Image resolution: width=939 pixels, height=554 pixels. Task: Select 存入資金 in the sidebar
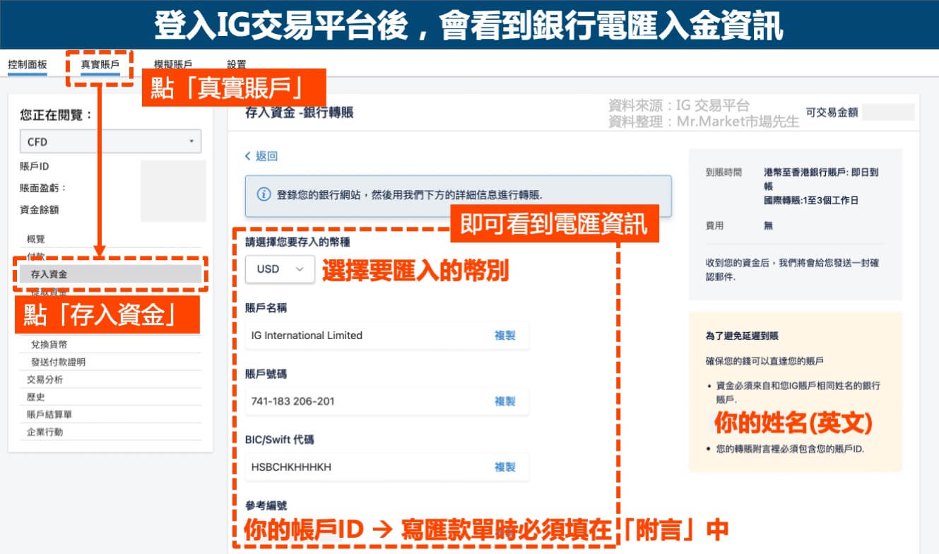[110, 274]
